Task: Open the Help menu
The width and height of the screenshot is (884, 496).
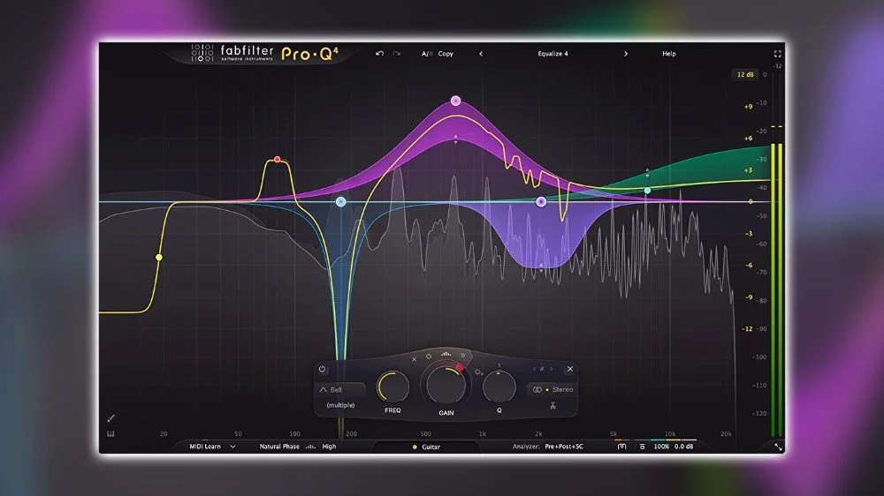Action: (668, 54)
